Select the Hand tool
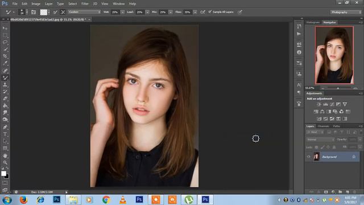 (5, 155)
